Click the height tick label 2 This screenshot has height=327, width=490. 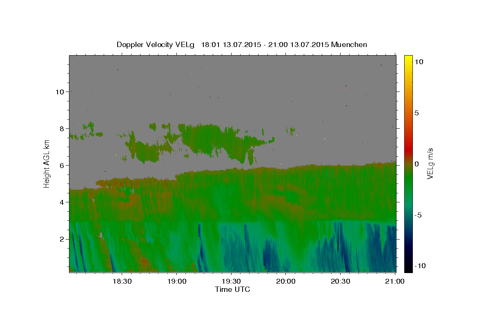[x=62, y=239]
